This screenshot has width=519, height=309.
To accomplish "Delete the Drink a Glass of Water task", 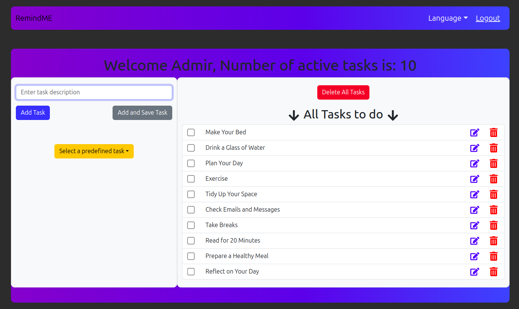I will pyautogui.click(x=493, y=148).
